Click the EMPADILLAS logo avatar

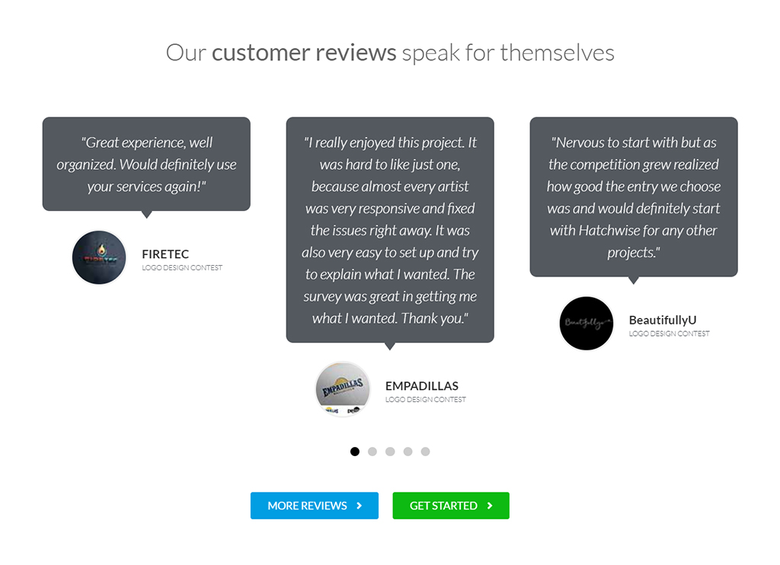pyautogui.click(x=343, y=389)
